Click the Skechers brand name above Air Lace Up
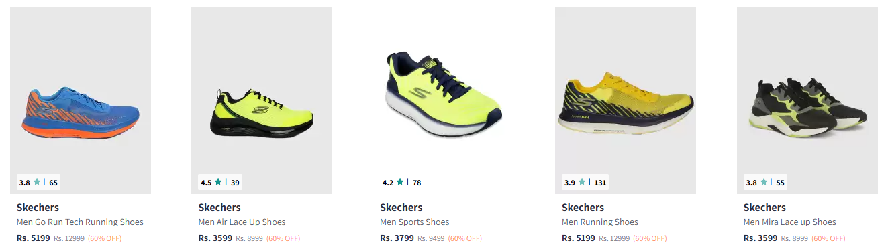Image resolution: width=888 pixels, height=249 pixels. (219, 207)
